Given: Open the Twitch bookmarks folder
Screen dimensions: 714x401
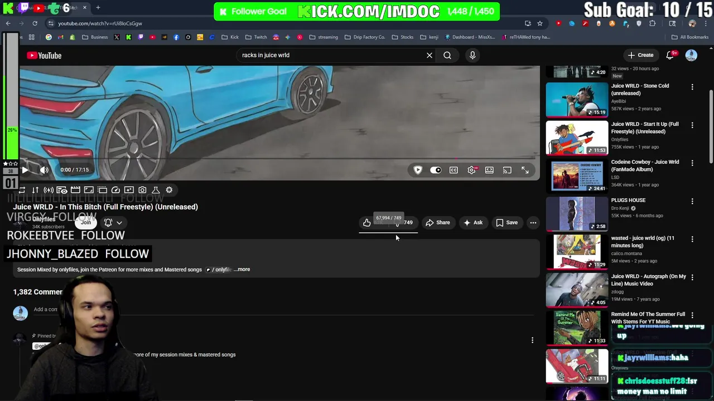Looking at the screenshot, I should [256, 37].
